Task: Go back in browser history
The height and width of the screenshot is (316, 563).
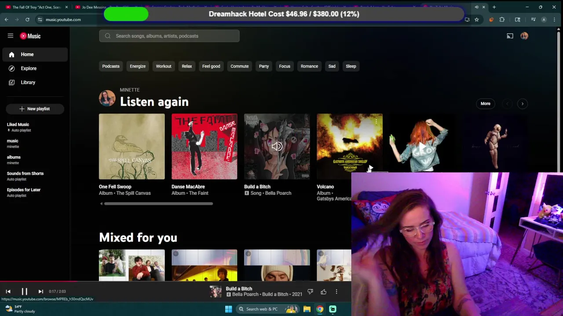Action: click(6, 19)
